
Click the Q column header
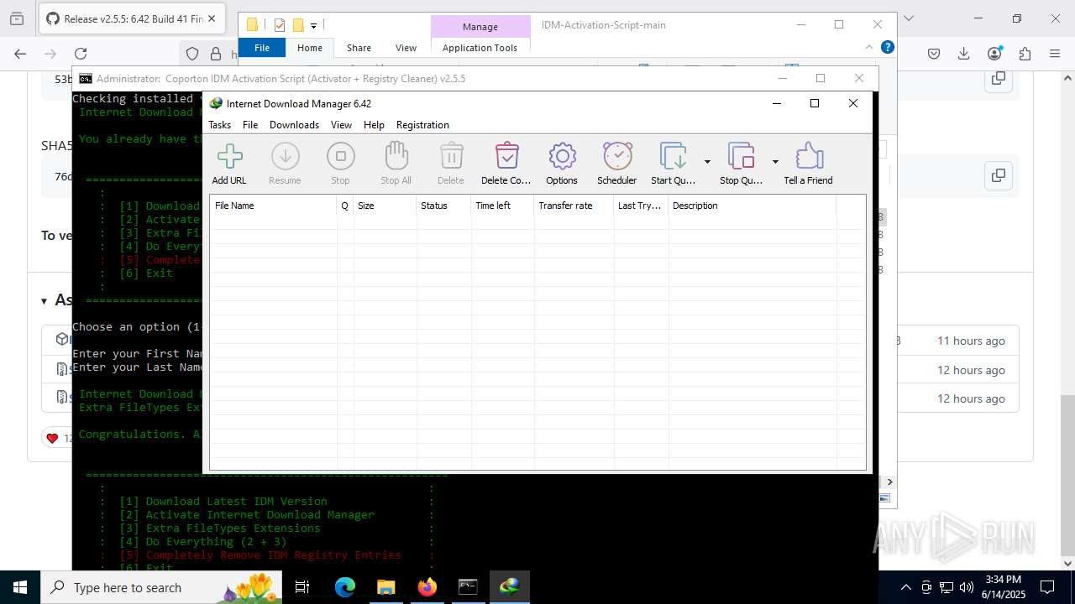[x=345, y=206]
